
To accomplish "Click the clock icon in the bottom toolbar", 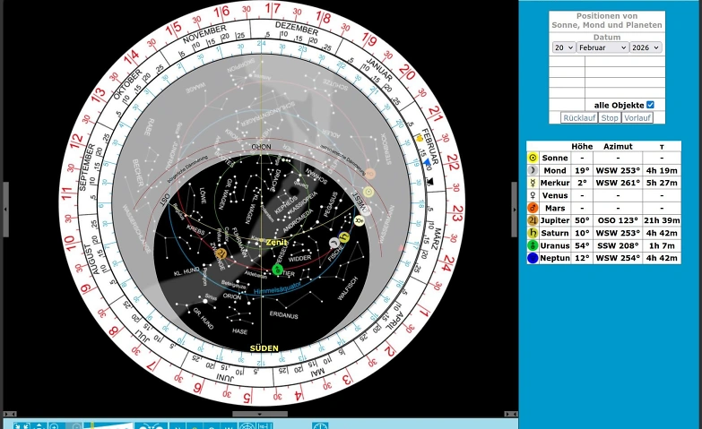I will (320, 426).
